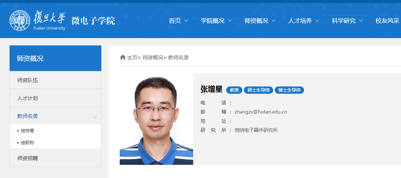401x178 pixels.
Task: Click the professor's profile photo
Action: pos(156,119)
